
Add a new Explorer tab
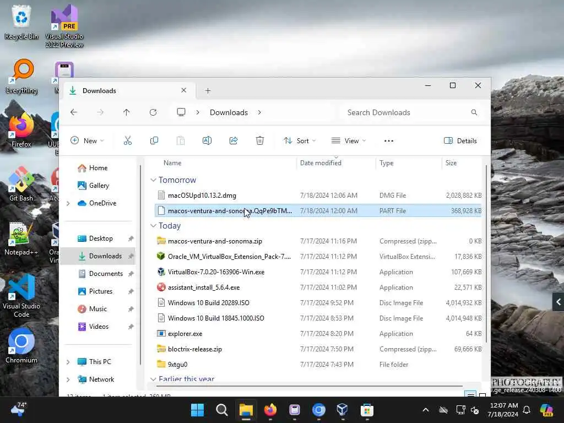208,91
